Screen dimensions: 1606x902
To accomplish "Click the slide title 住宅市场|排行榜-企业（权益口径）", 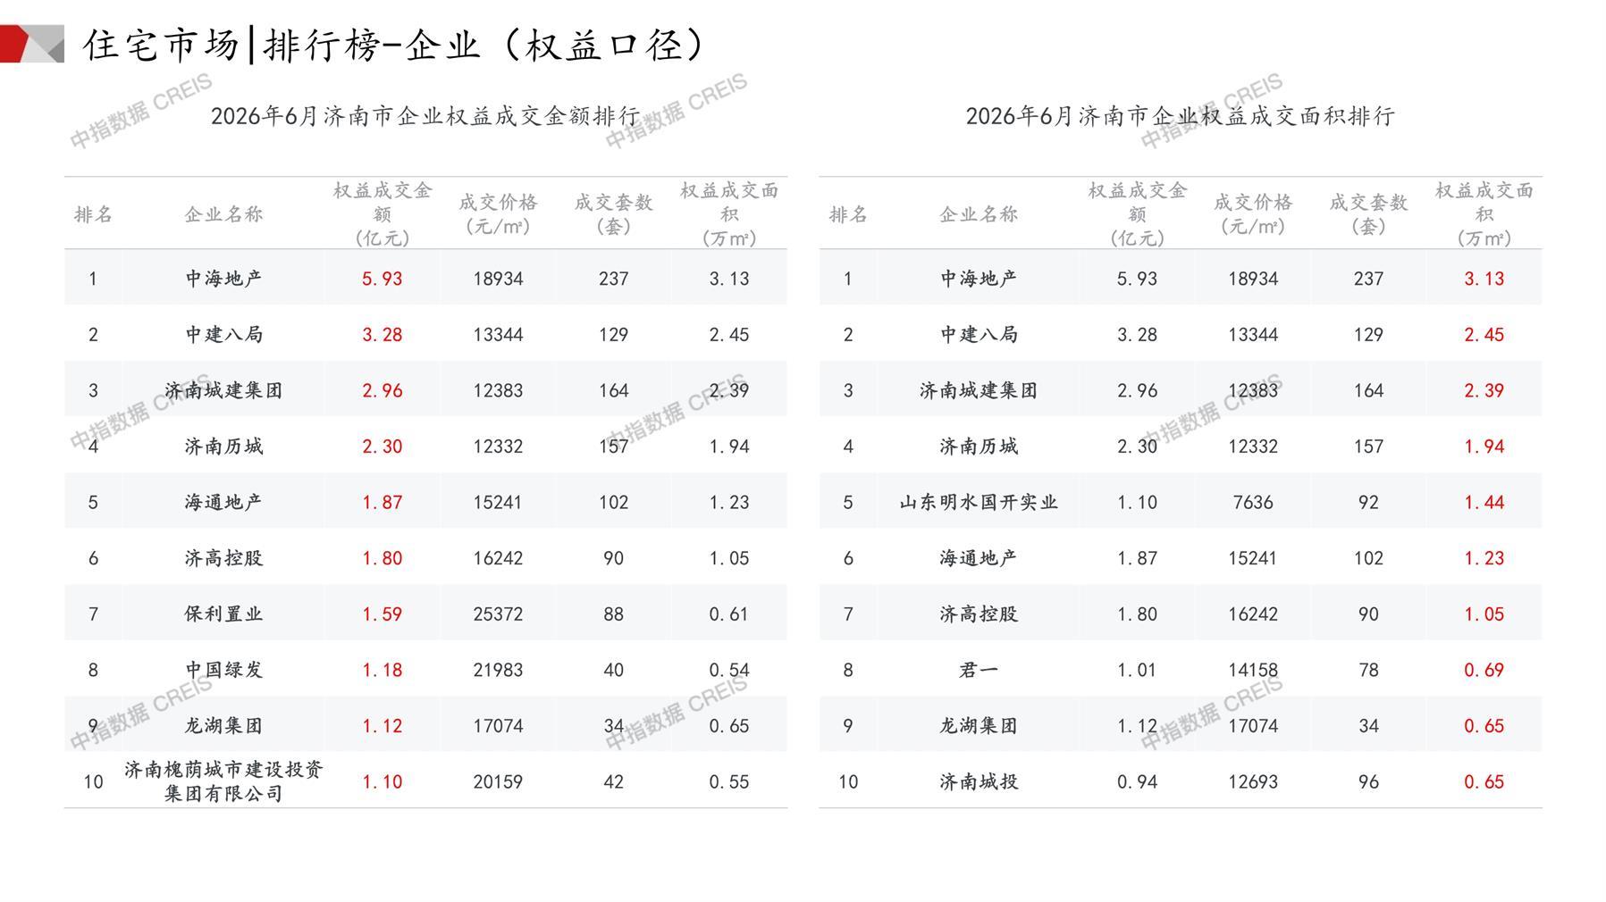I will 394,45.
